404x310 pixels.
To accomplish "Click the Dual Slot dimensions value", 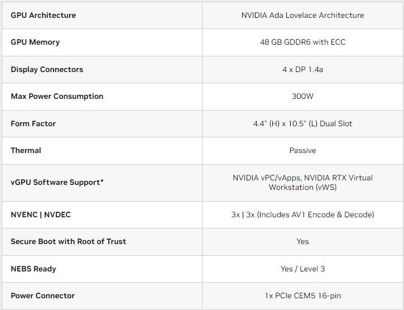I will pos(302,123).
